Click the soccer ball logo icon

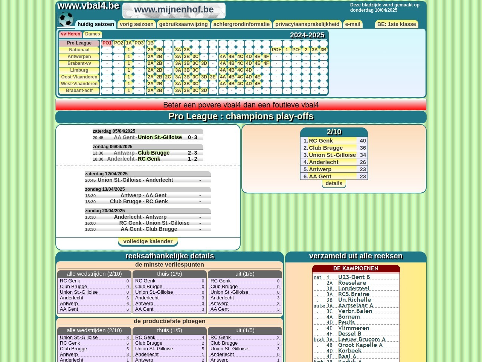pos(66,19)
